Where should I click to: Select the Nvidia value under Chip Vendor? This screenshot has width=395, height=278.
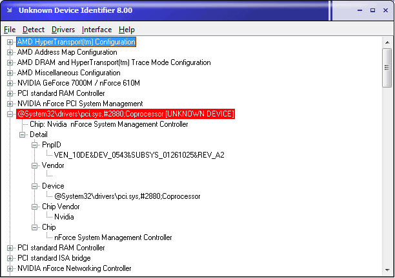coord(64,217)
